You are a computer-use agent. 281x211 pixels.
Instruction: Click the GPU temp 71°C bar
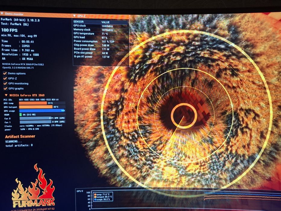click(x=42, y=103)
